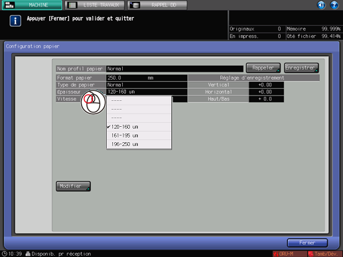Choose 120-160 um thickness option
Image resolution: width=343 pixels, height=257 pixels.
coord(139,127)
